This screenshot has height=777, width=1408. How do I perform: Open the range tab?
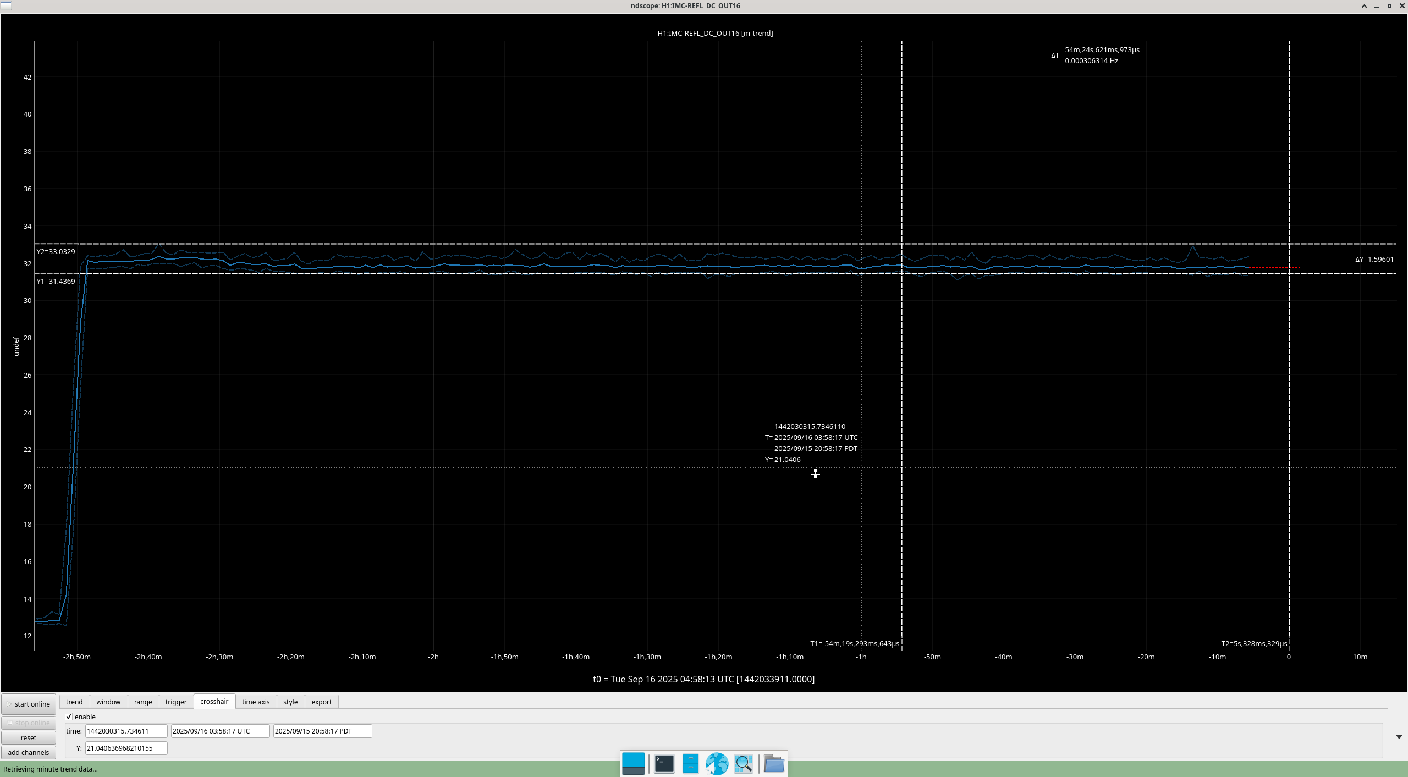pos(143,702)
